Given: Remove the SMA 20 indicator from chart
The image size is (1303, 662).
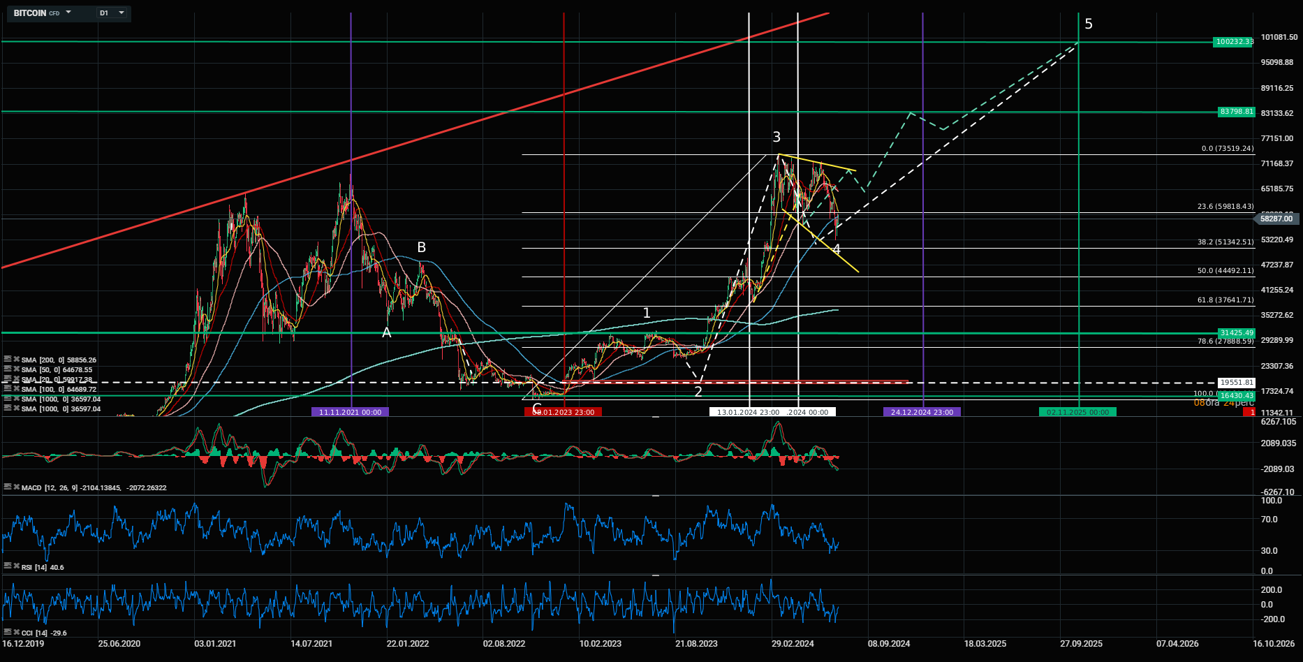Looking at the screenshot, I should click(16, 379).
